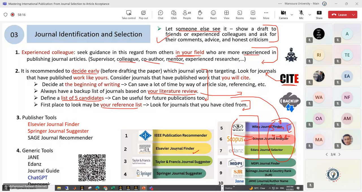Select participant tile EA
362x192 pixels.
tap(347, 76)
